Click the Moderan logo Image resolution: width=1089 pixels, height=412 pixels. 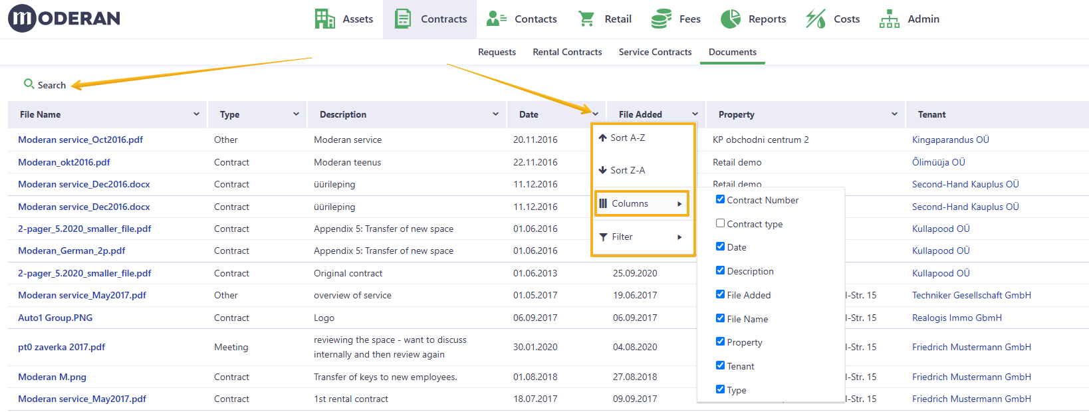[64, 19]
